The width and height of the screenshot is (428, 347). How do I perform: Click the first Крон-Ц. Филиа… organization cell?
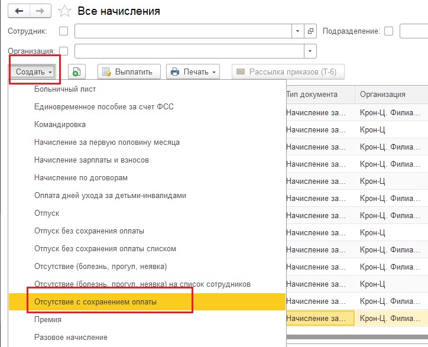(x=391, y=112)
